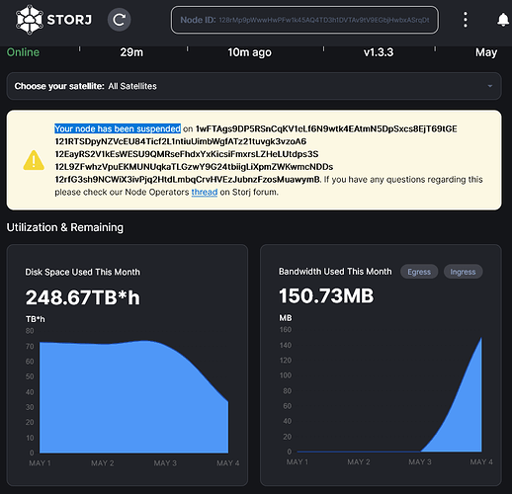The image size is (512, 494).
Task: Click MAY 4 label on disk space chart
Action: pyautogui.click(x=227, y=463)
